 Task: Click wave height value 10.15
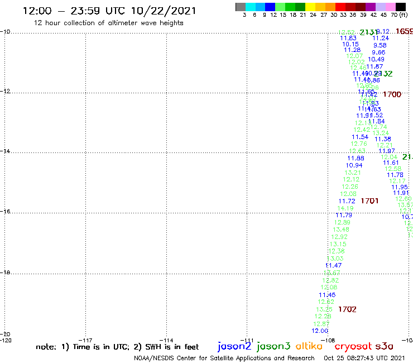coord(350,44)
